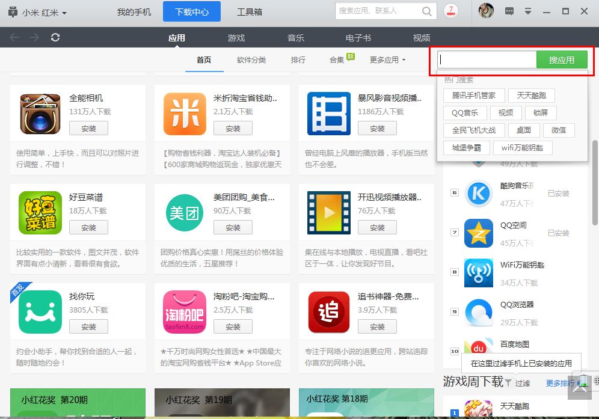Choose hot search tag 视频
The image size is (599, 419).
coord(506,112)
